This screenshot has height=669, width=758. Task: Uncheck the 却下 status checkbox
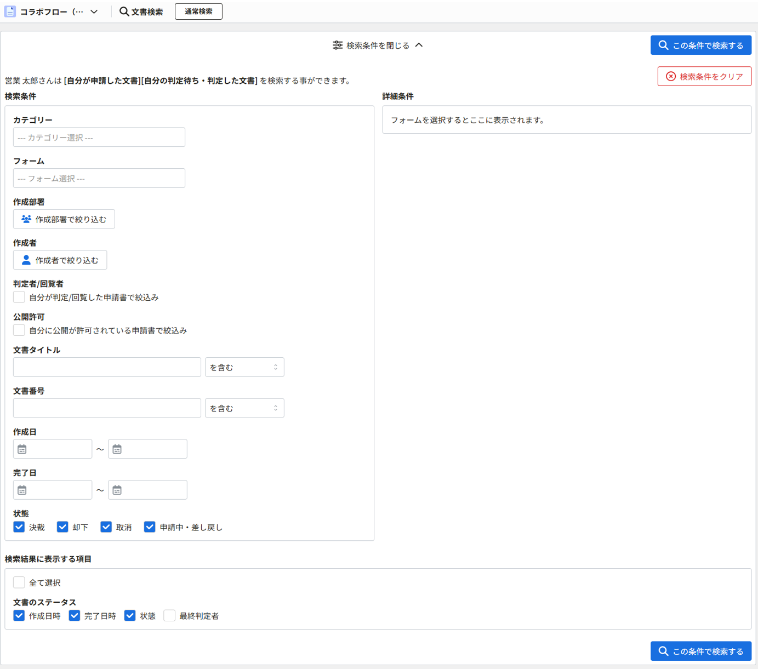click(x=62, y=527)
